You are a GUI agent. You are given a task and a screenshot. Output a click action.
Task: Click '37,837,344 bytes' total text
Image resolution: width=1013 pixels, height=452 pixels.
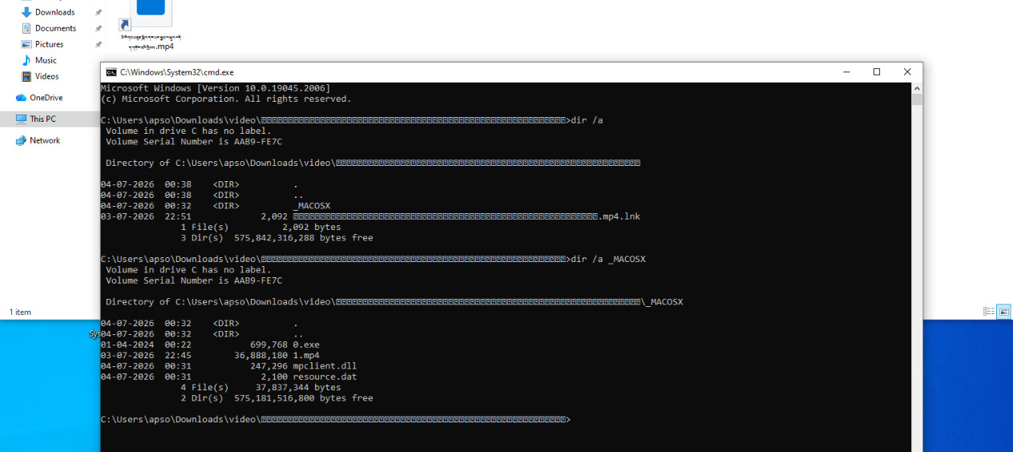pyautogui.click(x=298, y=387)
